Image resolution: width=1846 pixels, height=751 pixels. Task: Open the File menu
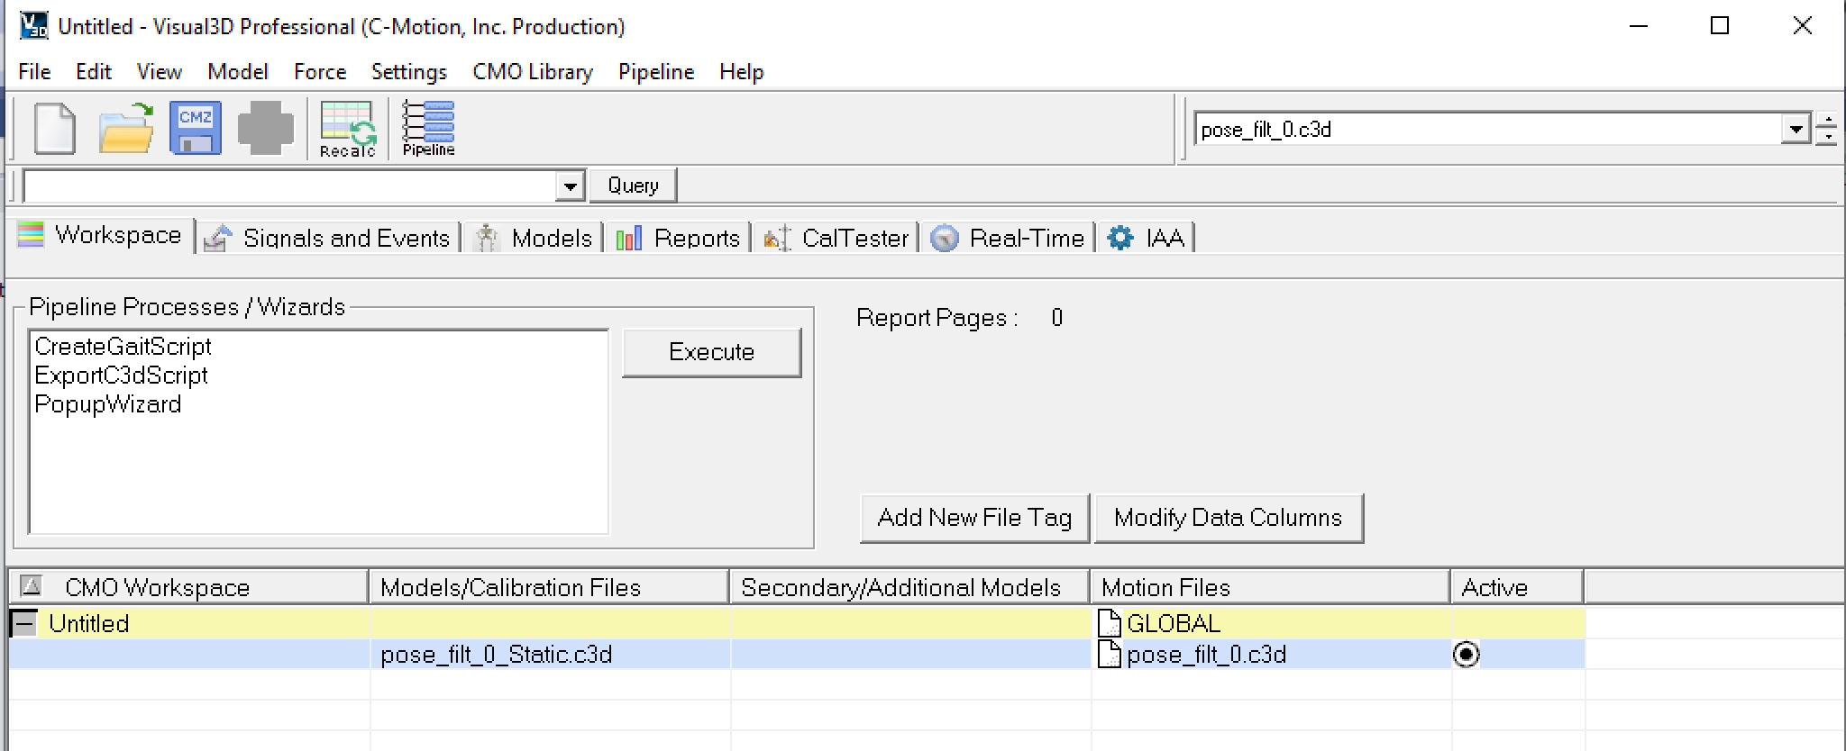click(x=34, y=72)
